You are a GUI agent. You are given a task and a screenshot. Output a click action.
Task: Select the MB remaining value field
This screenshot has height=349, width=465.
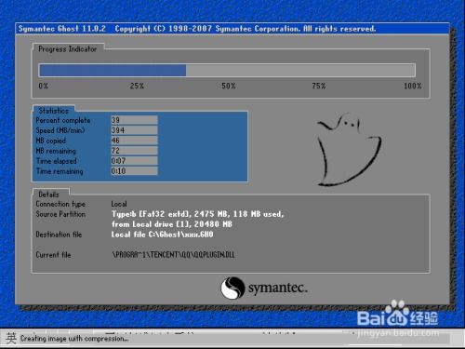coord(134,151)
